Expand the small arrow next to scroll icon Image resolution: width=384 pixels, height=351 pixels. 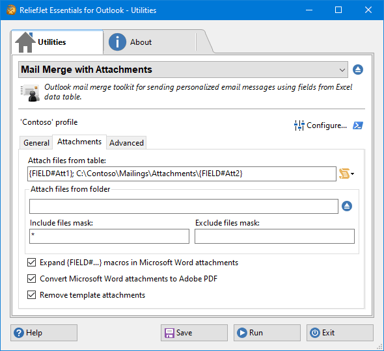click(352, 174)
